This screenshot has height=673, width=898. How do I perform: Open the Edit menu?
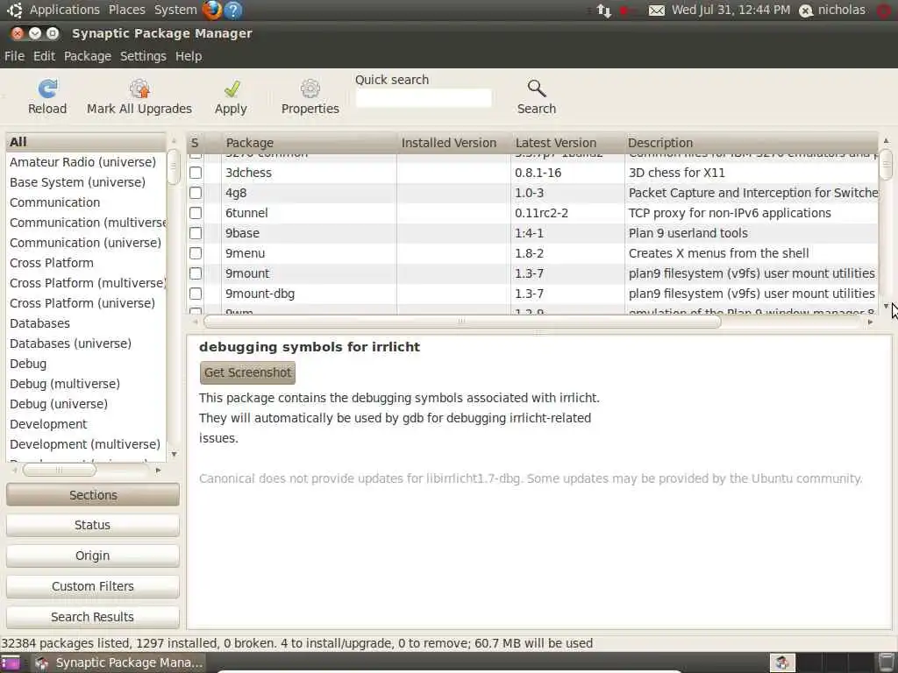[44, 56]
